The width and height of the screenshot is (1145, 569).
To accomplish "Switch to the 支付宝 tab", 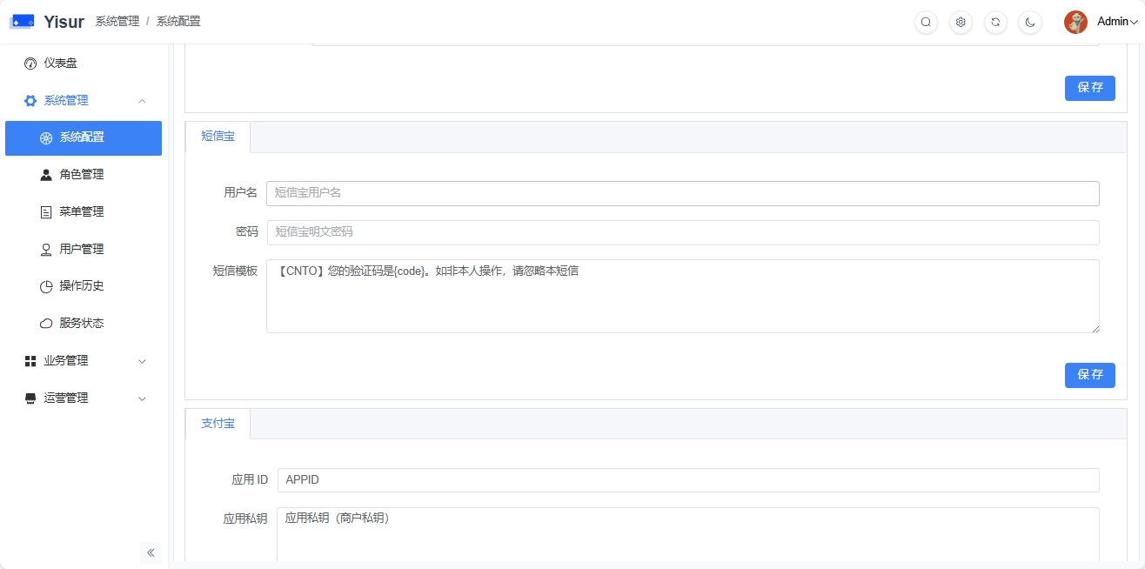I will pyautogui.click(x=218, y=424).
